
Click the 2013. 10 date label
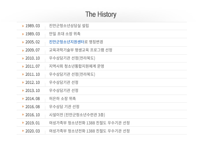click(33, 91)
